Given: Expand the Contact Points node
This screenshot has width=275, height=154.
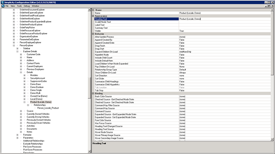Looking at the screenshot, I should coord(21,63).
